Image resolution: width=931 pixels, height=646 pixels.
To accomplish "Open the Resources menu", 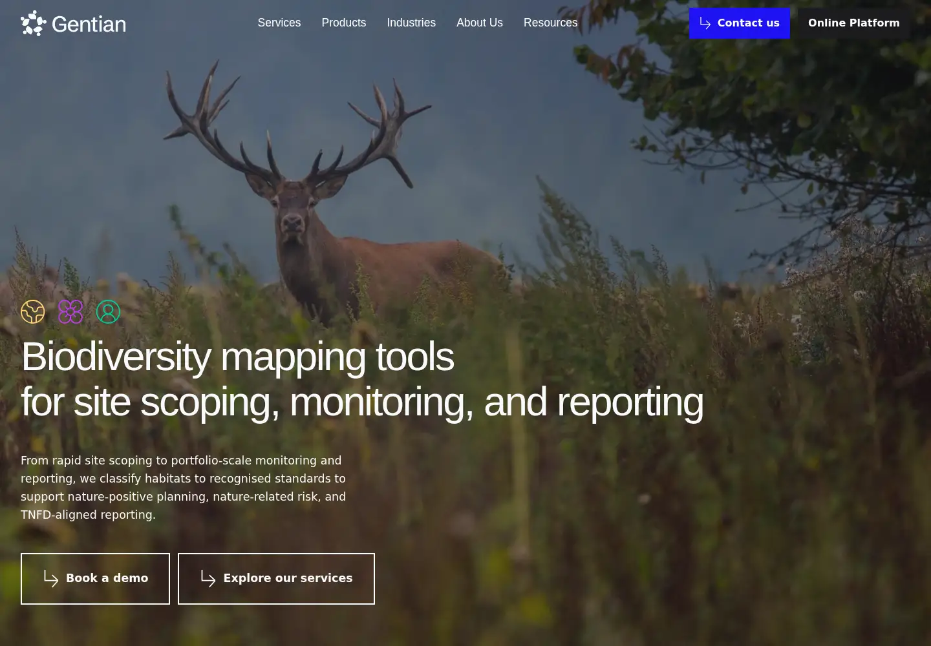I will pos(551,23).
